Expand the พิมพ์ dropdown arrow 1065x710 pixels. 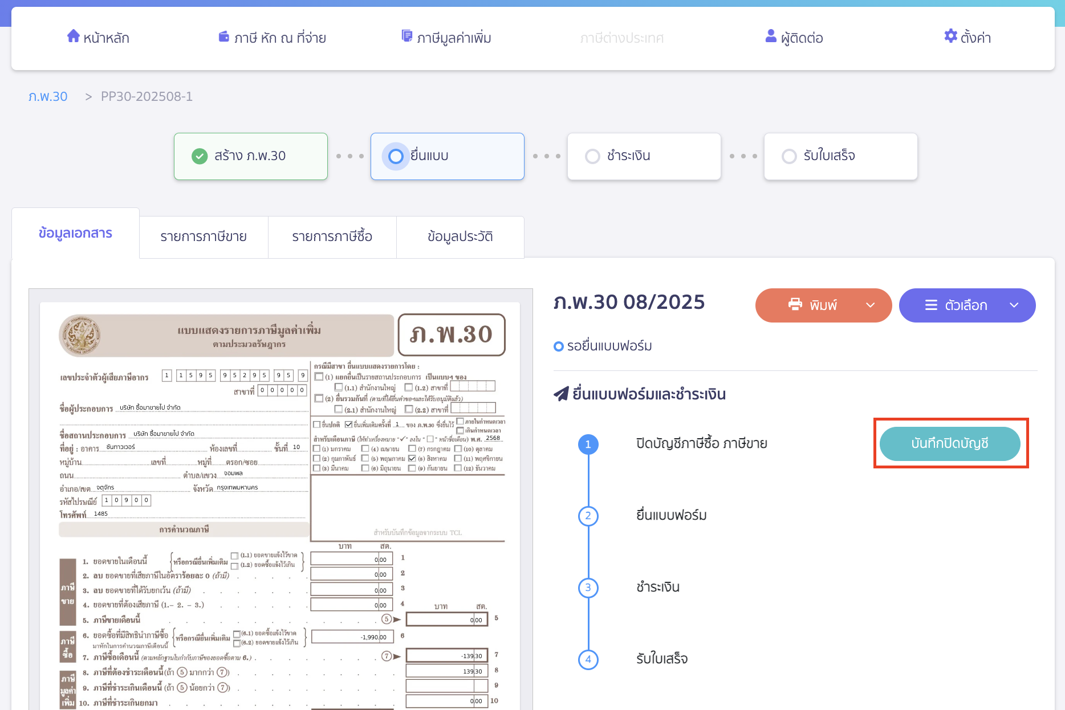870,305
